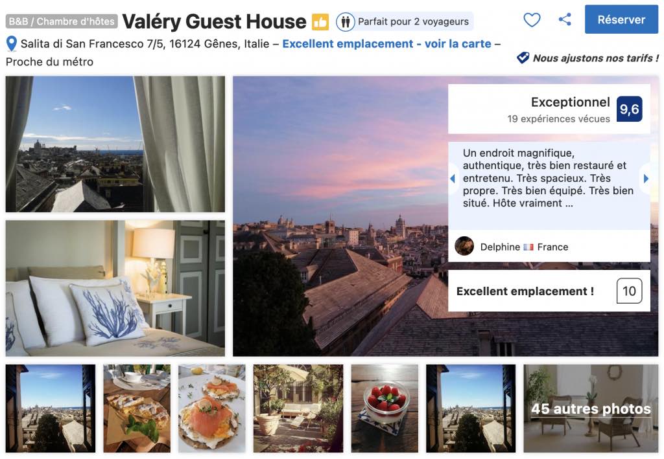Viewport: 664px width, 459px height.
Task: Click the 9,6 review score badge
Action: point(629,109)
